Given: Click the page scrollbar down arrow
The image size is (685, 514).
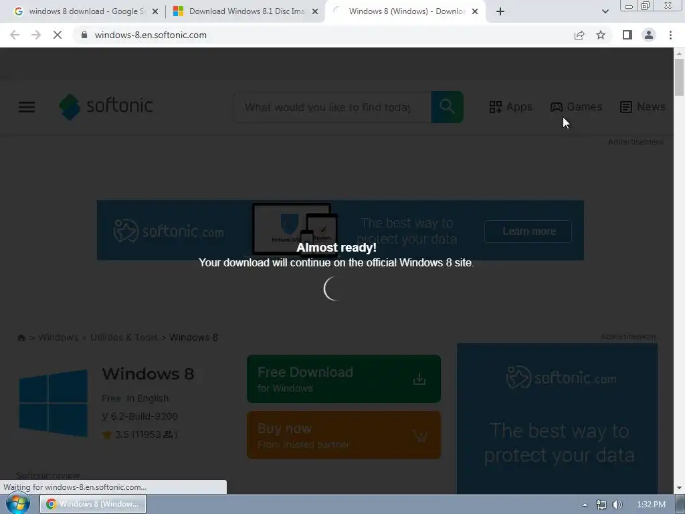Looking at the screenshot, I should (x=680, y=488).
